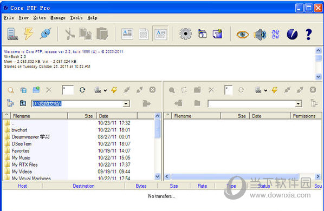Image resolution: width=324 pixels, height=211 pixels.
Task: Open the Site Manager server icon
Action: [12, 34]
